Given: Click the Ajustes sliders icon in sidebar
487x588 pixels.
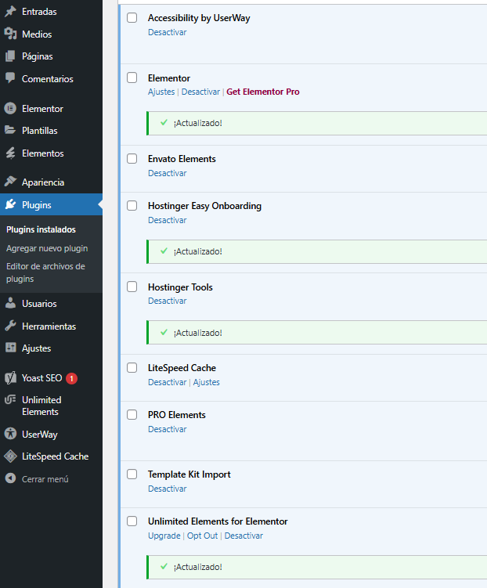Looking at the screenshot, I should (x=10, y=348).
